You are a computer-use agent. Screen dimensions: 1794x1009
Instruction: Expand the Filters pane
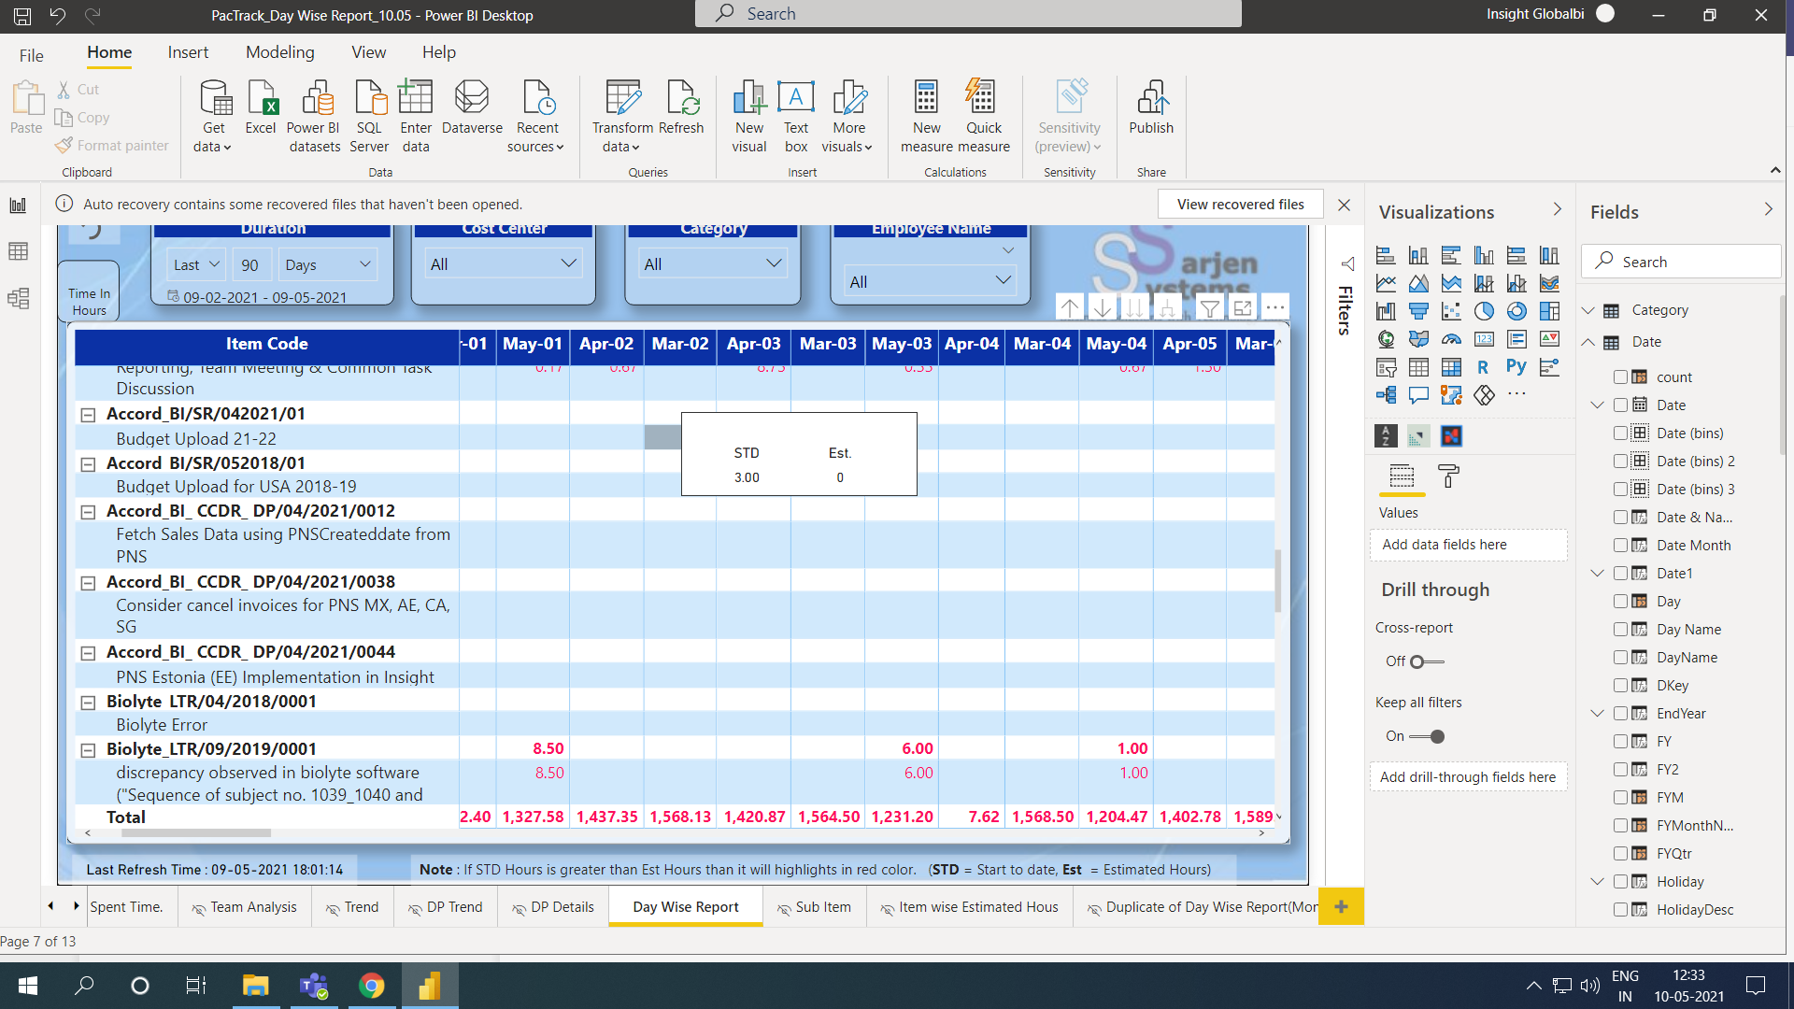pyautogui.click(x=1346, y=264)
